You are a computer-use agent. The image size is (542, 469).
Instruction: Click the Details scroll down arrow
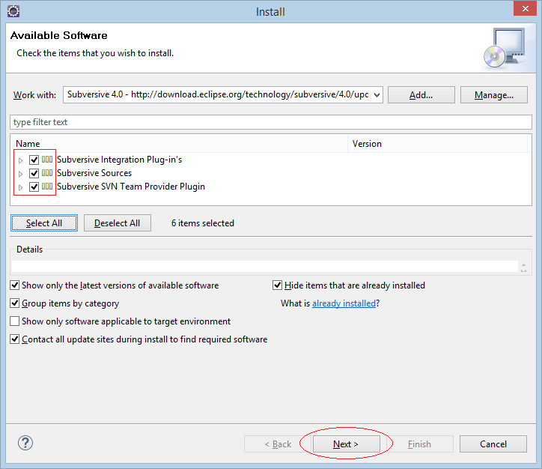524,270
